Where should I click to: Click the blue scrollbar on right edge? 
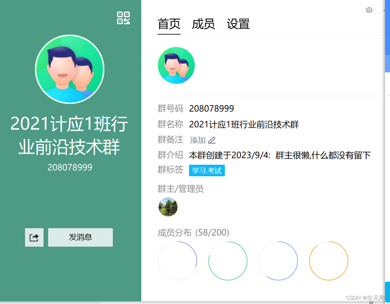pos(388,36)
